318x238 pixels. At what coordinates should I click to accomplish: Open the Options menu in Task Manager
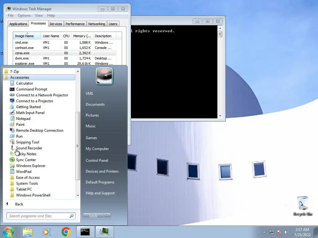coord(24,15)
